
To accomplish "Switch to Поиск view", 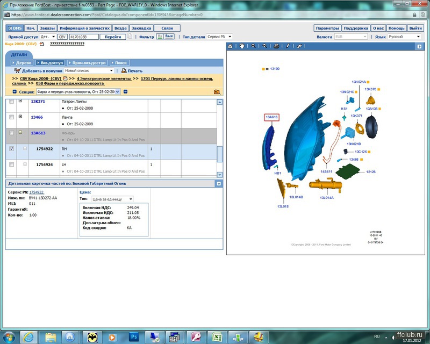I will 119,63.
